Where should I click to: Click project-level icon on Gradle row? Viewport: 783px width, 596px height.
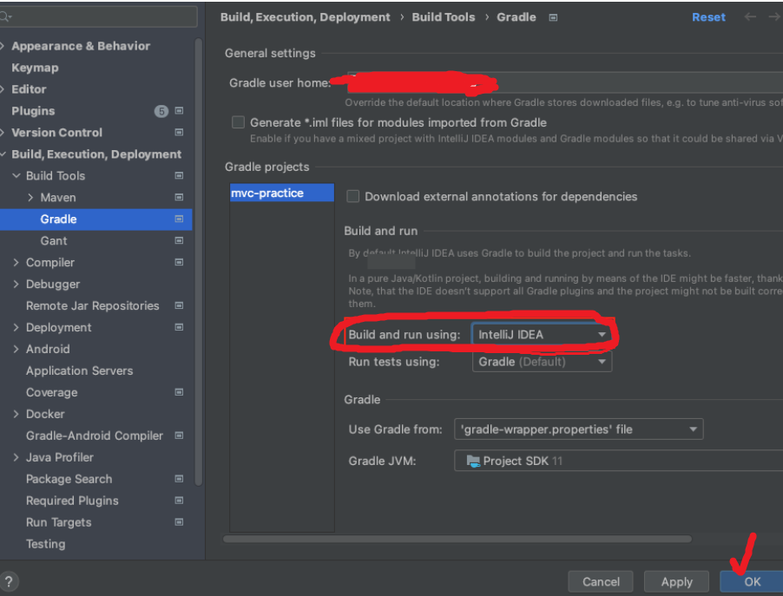180,219
